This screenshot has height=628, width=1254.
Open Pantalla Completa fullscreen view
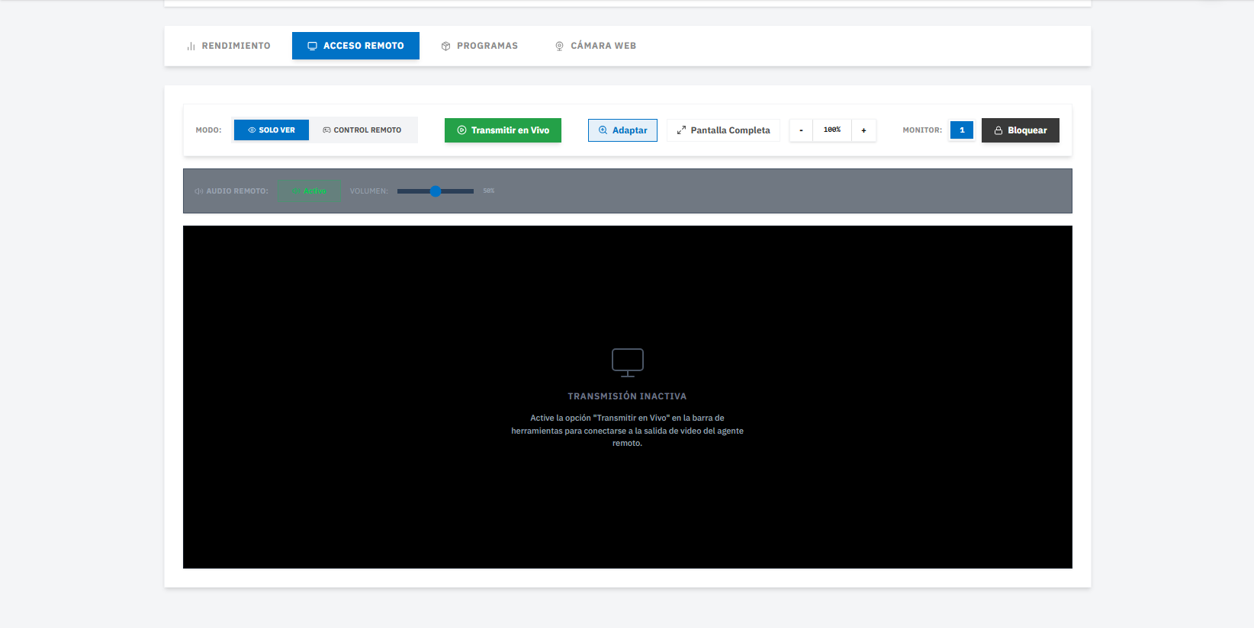(x=723, y=130)
